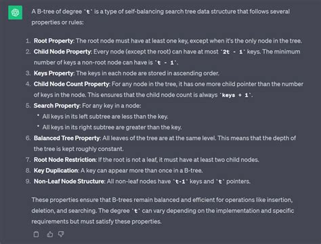This screenshot has height=244, width=321.
Task: Click the inline code t in the first sentence
Action: [88, 12]
